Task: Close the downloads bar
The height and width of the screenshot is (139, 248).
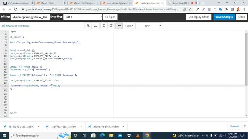Action: [x=245, y=127]
